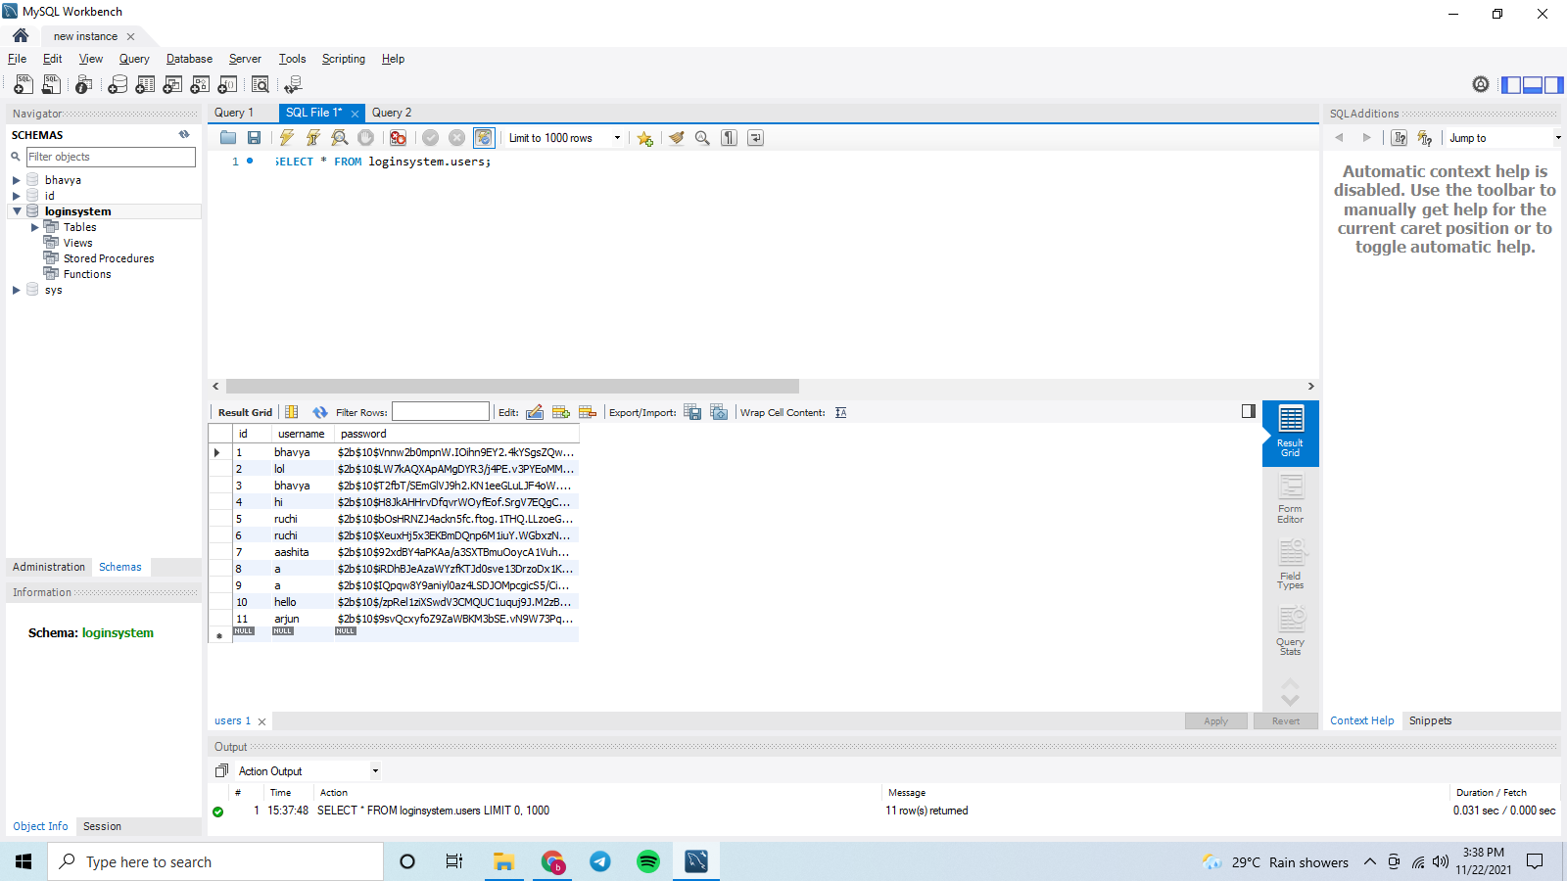Open the Form Editor view
Viewport: 1567px width, 881px height.
click(1291, 499)
